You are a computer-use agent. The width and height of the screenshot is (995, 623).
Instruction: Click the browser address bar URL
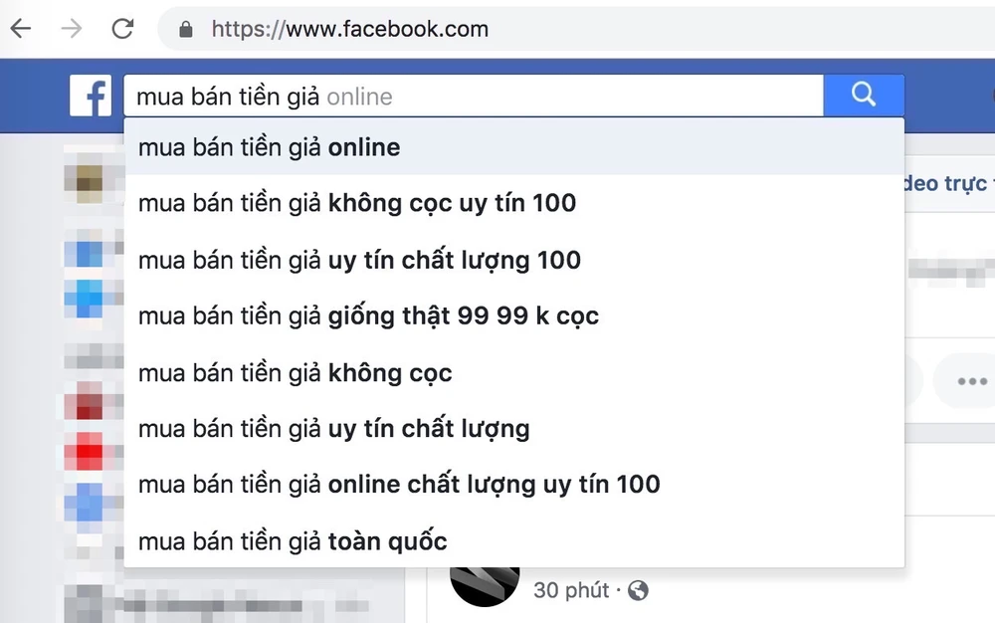coord(349,29)
